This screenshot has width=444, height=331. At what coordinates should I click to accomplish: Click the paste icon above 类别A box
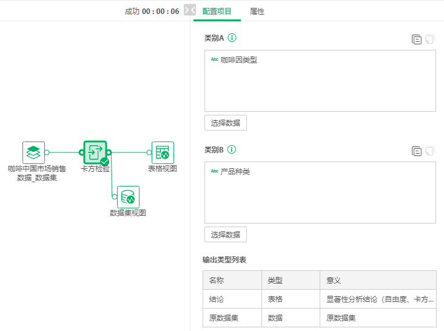coord(430,39)
